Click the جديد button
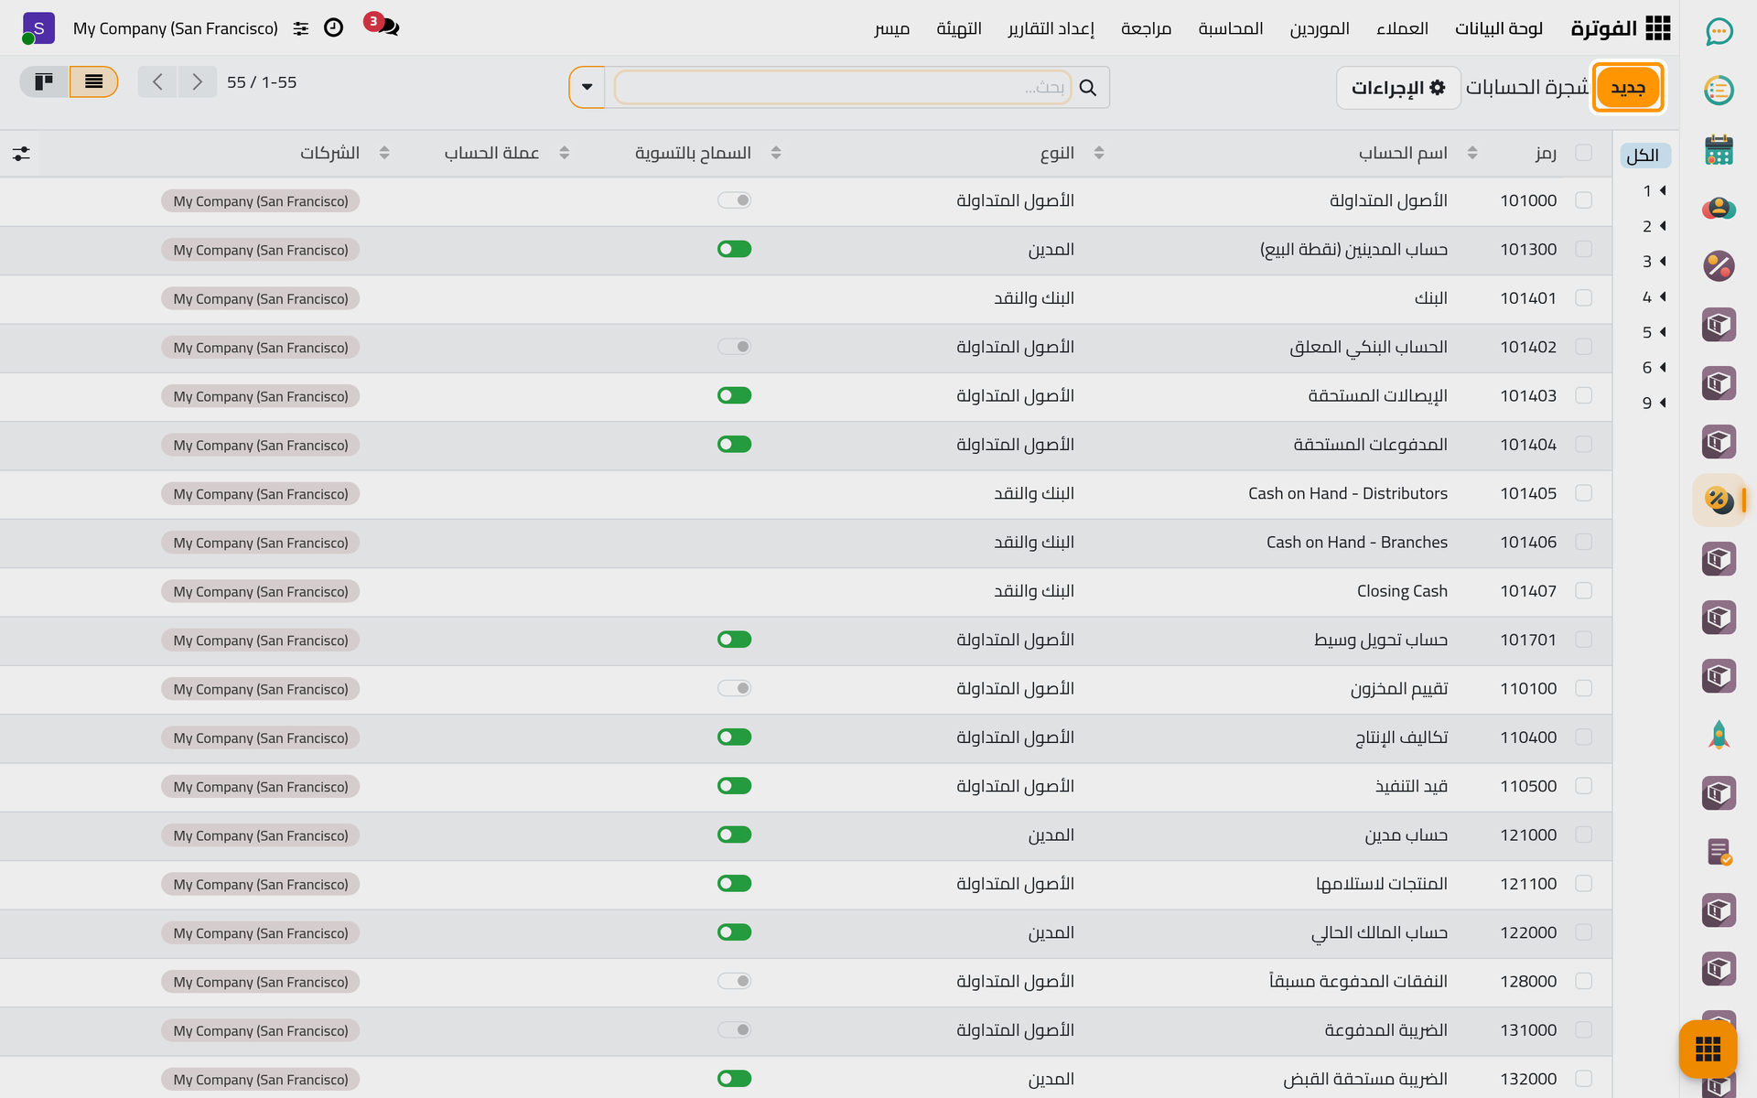1757x1098 pixels. click(x=1628, y=88)
